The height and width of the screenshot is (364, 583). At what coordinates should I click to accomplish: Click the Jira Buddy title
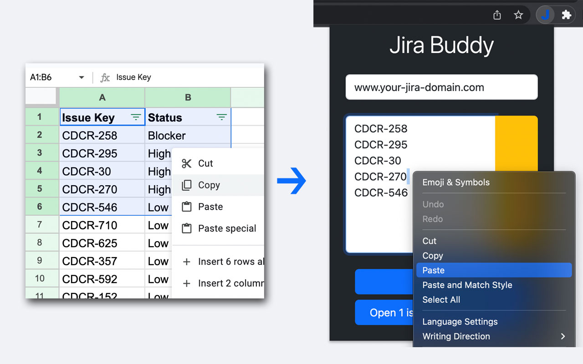pyautogui.click(x=441, y=45)
